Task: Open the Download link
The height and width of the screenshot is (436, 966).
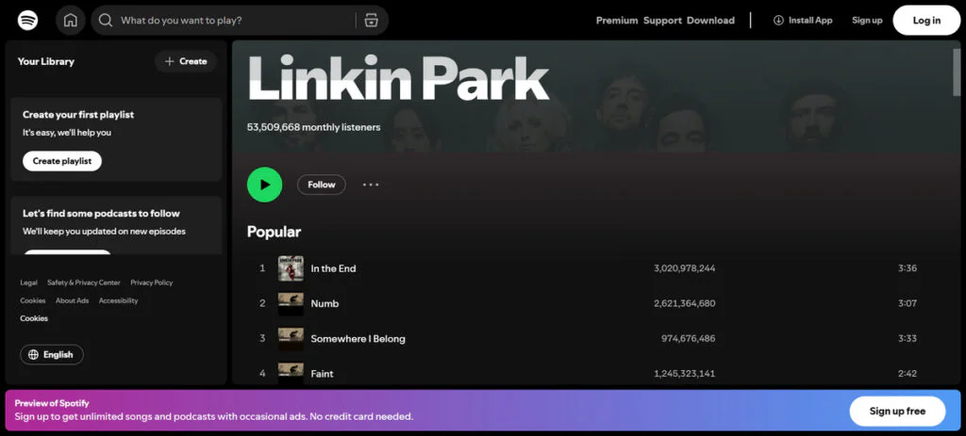Action: 710,21
